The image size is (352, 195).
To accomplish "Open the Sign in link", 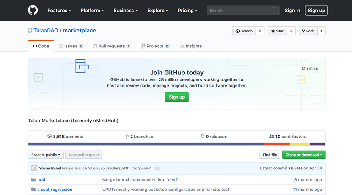I will 292,11.
